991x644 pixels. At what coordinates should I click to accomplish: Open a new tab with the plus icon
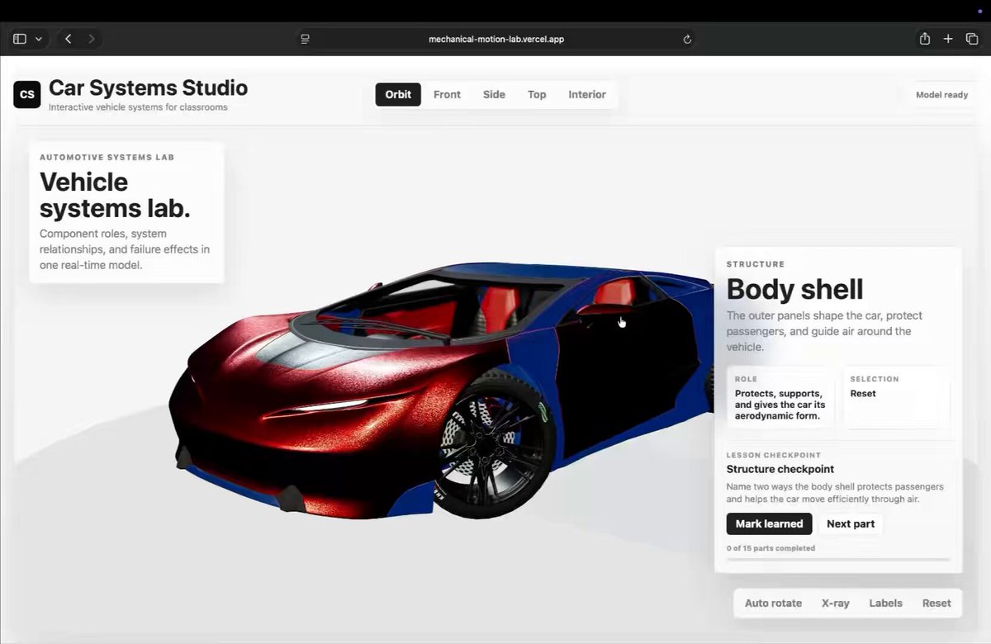[948, 39]
